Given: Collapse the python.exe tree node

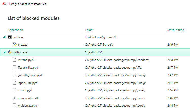Looking at the screenshot, I should coord(4,52).
